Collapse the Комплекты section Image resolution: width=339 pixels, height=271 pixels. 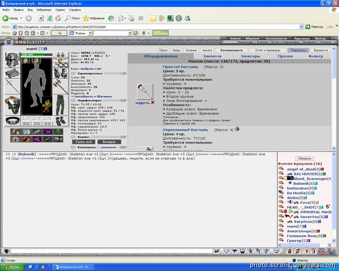(x=73, y=147)
